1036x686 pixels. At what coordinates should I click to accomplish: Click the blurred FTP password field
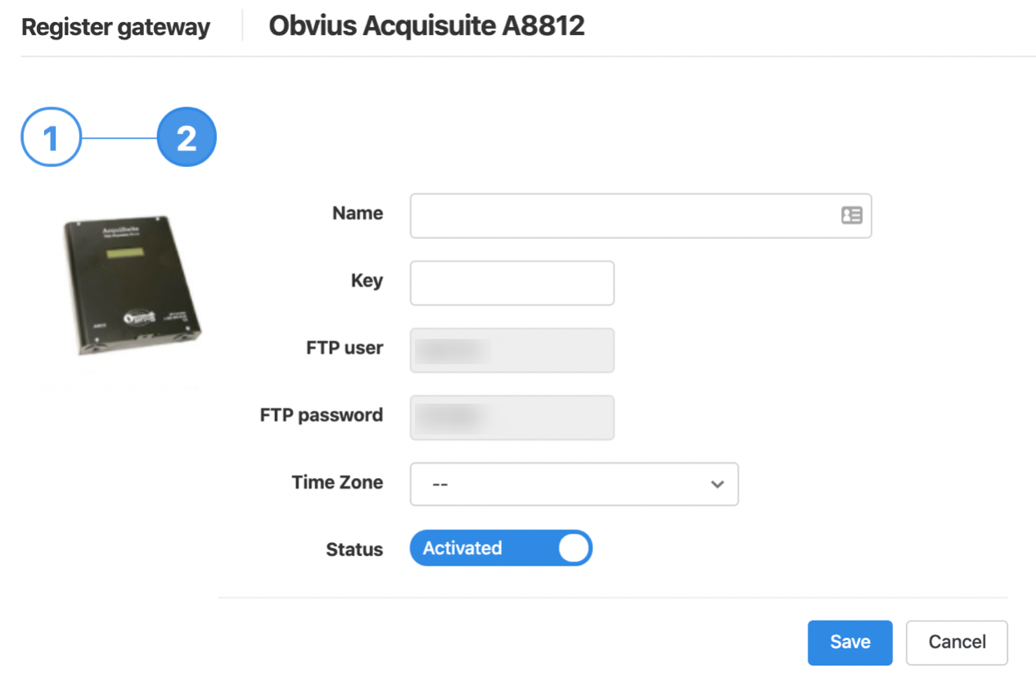tap(512, 417)
